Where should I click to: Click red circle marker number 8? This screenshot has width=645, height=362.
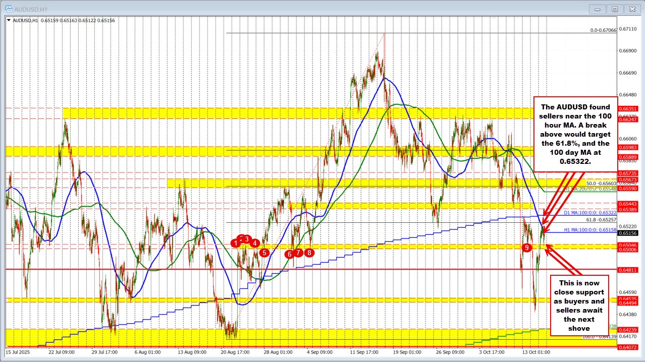(x=309, y=252)
